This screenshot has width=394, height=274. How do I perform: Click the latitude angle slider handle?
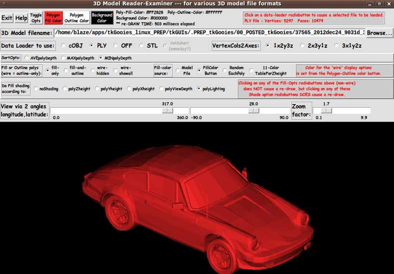(253, 111)
